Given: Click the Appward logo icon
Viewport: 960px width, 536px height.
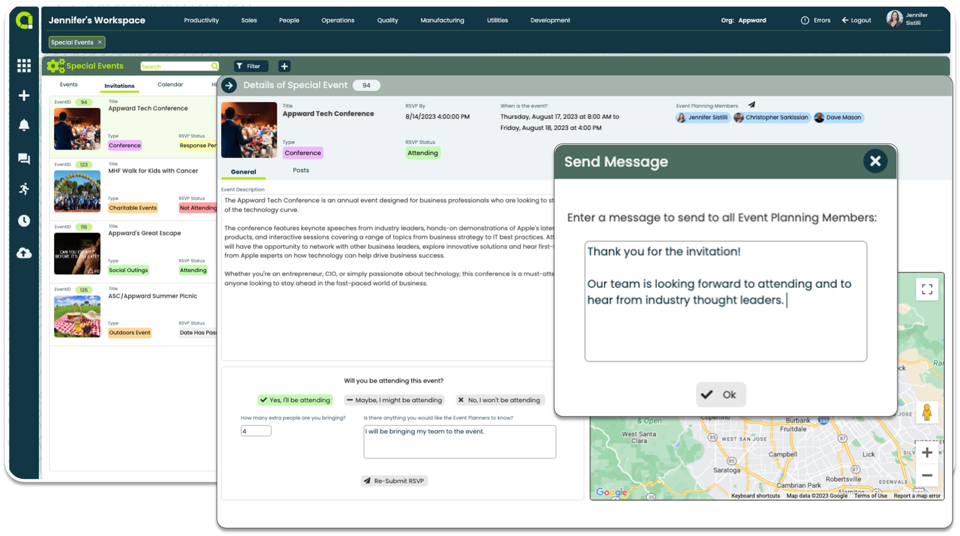Looking at the screenshot, I should (24, 20).
